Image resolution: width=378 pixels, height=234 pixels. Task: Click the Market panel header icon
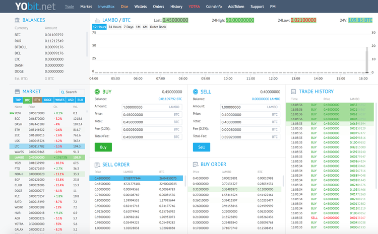(17, 92)
